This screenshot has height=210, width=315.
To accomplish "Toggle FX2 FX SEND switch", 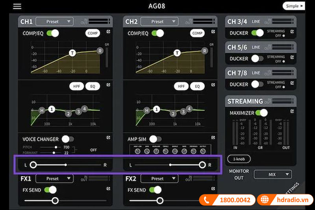I will coord(155,190).
